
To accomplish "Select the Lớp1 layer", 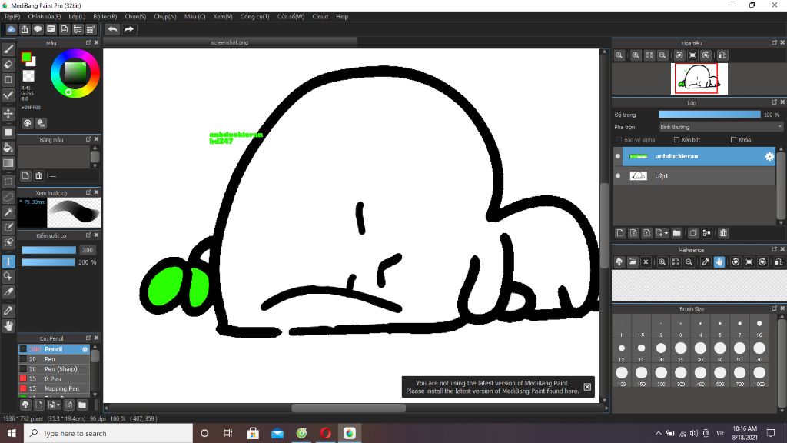I will (x=699, y=176).
